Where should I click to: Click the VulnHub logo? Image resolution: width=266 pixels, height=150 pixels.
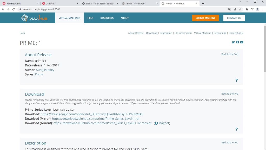click(x=34, y=18)
